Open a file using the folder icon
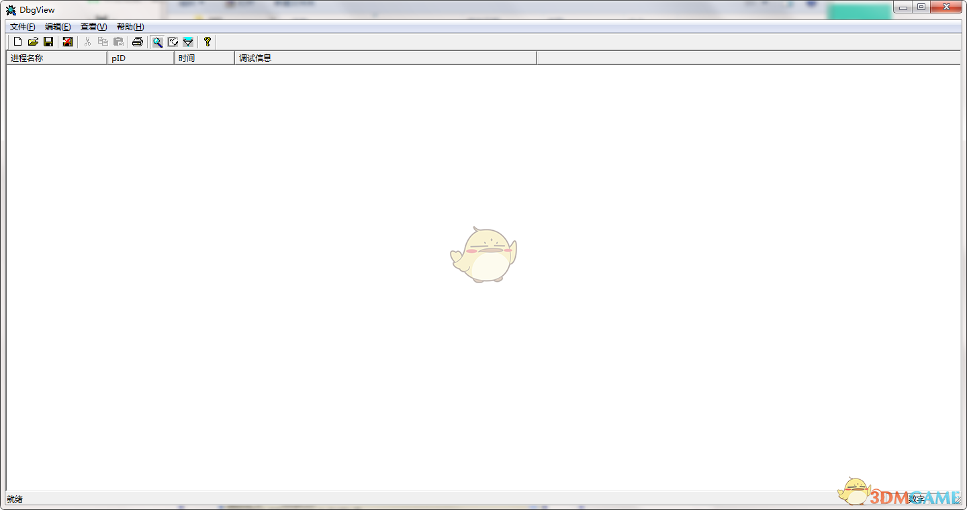Screen dimensions: 967x510 33,42
